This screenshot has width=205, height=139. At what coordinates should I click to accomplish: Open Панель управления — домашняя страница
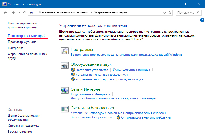pos(24,25)
